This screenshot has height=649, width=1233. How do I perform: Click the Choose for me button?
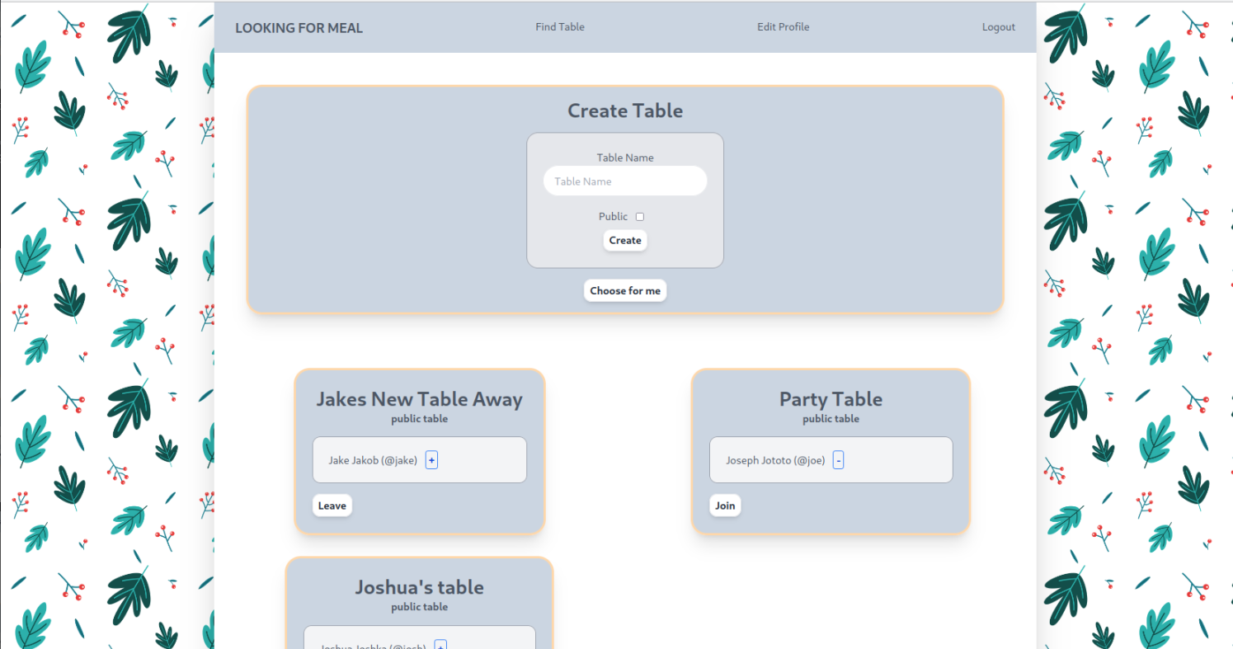pos(625,291)
